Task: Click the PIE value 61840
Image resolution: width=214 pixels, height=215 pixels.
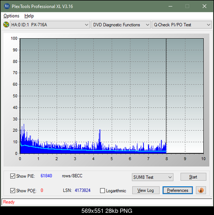Action: click(x=46, y=176)
